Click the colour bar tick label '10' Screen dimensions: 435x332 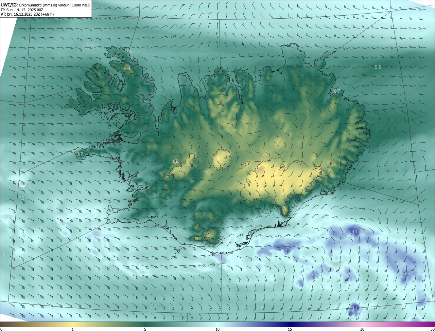point(217,330)
